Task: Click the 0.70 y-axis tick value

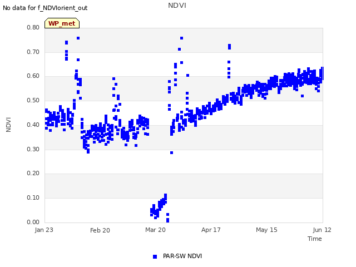Action: coord(33,52)
